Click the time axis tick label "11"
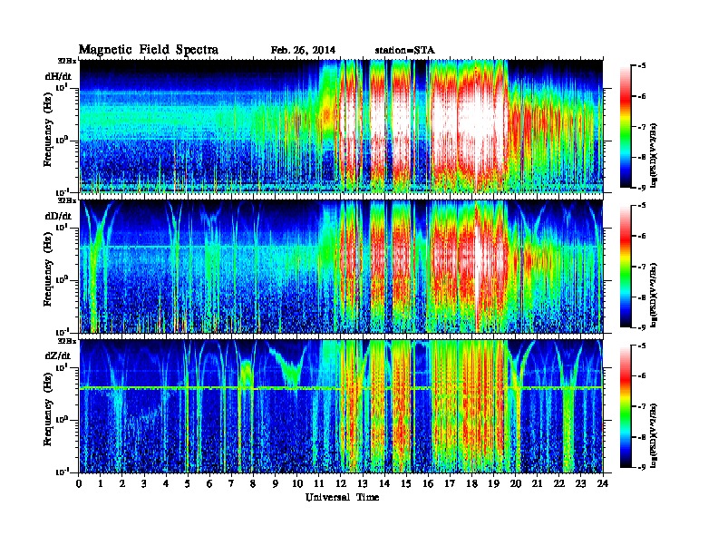 [x=319, y=483]
